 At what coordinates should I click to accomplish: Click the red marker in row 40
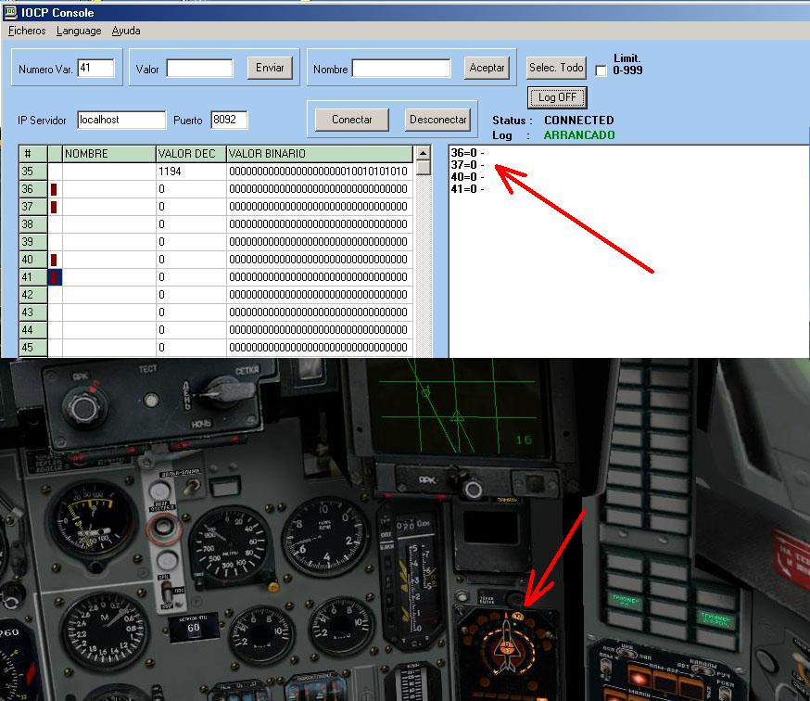pos(54,260)
